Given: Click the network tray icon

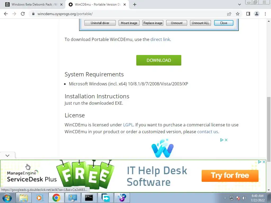Looking at the screenshot, I should (231, 198).
